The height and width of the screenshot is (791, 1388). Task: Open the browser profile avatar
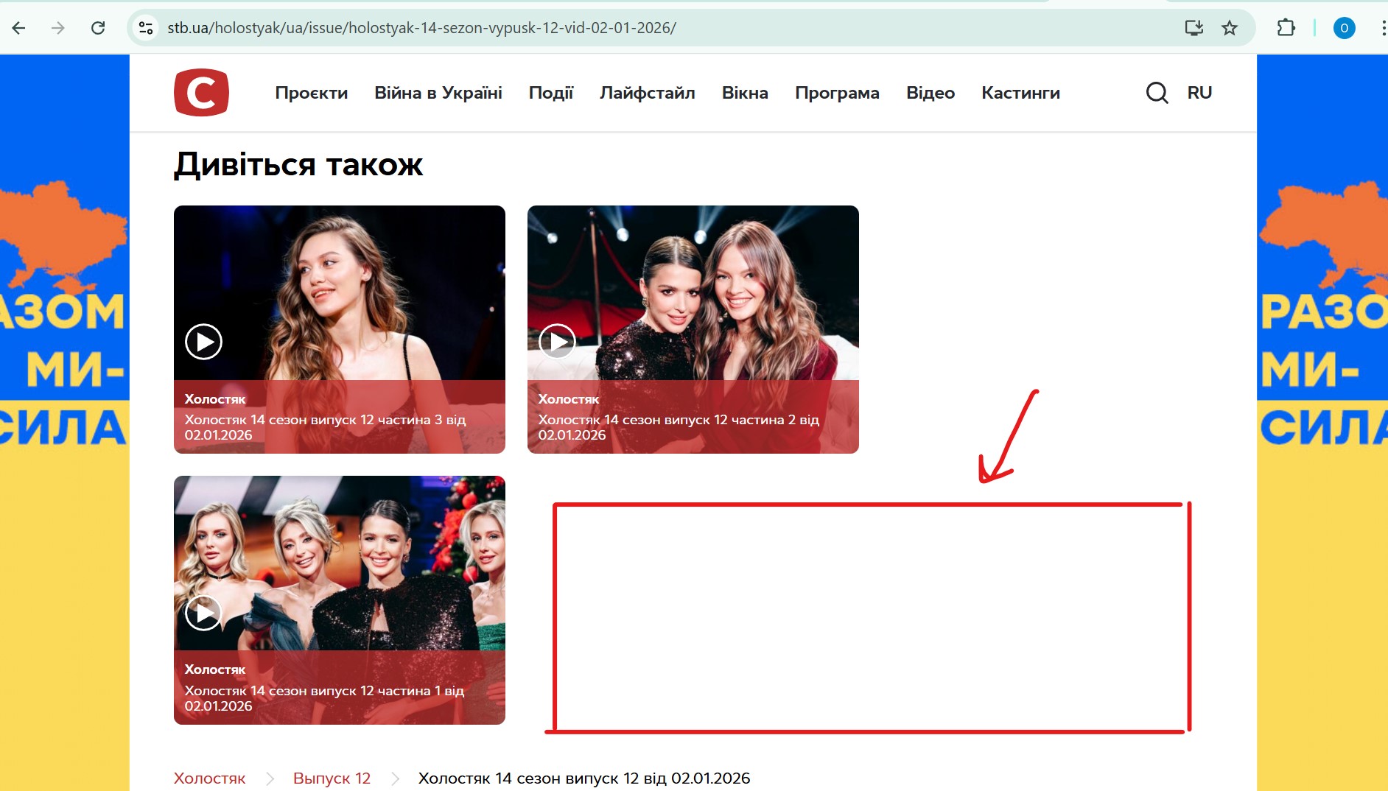point(1344,28)
